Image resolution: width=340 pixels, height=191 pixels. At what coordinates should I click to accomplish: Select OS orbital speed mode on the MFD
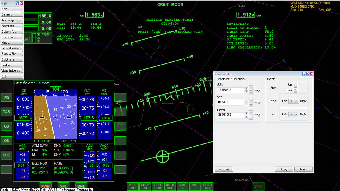(x=6, y=141)
